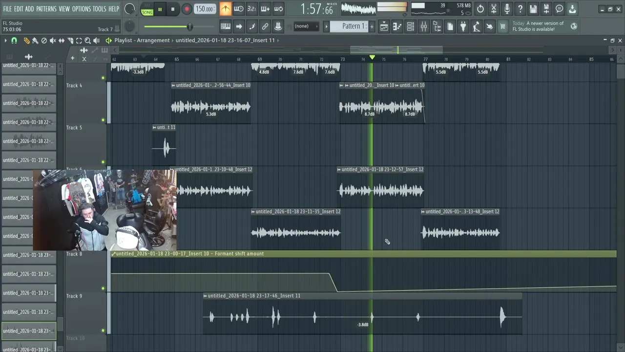Arm recording with the red record button
This screenshot has height=352, width=625.
[187, 9]
